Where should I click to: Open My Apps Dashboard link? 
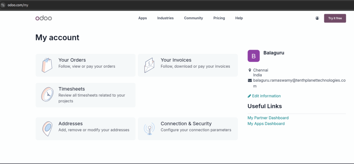266,124
